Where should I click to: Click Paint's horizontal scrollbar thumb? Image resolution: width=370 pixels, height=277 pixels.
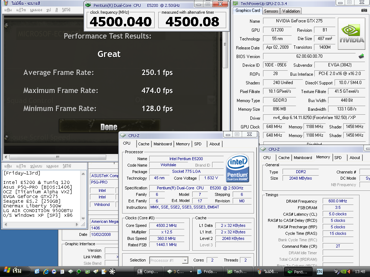pos(57,157)
